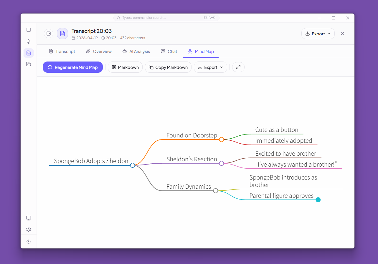This screenshot has height=264, width=378.
Task: Open settings via the gear icon
Action: click(29, 229)
